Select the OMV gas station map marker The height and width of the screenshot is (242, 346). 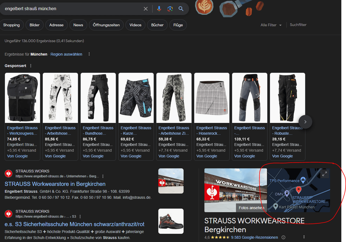click(287, 193)
